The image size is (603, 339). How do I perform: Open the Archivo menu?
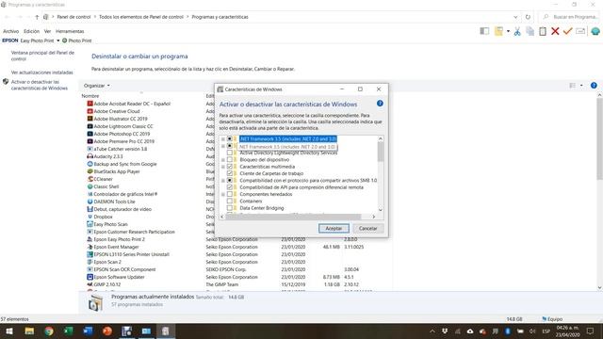pos(10,31)
